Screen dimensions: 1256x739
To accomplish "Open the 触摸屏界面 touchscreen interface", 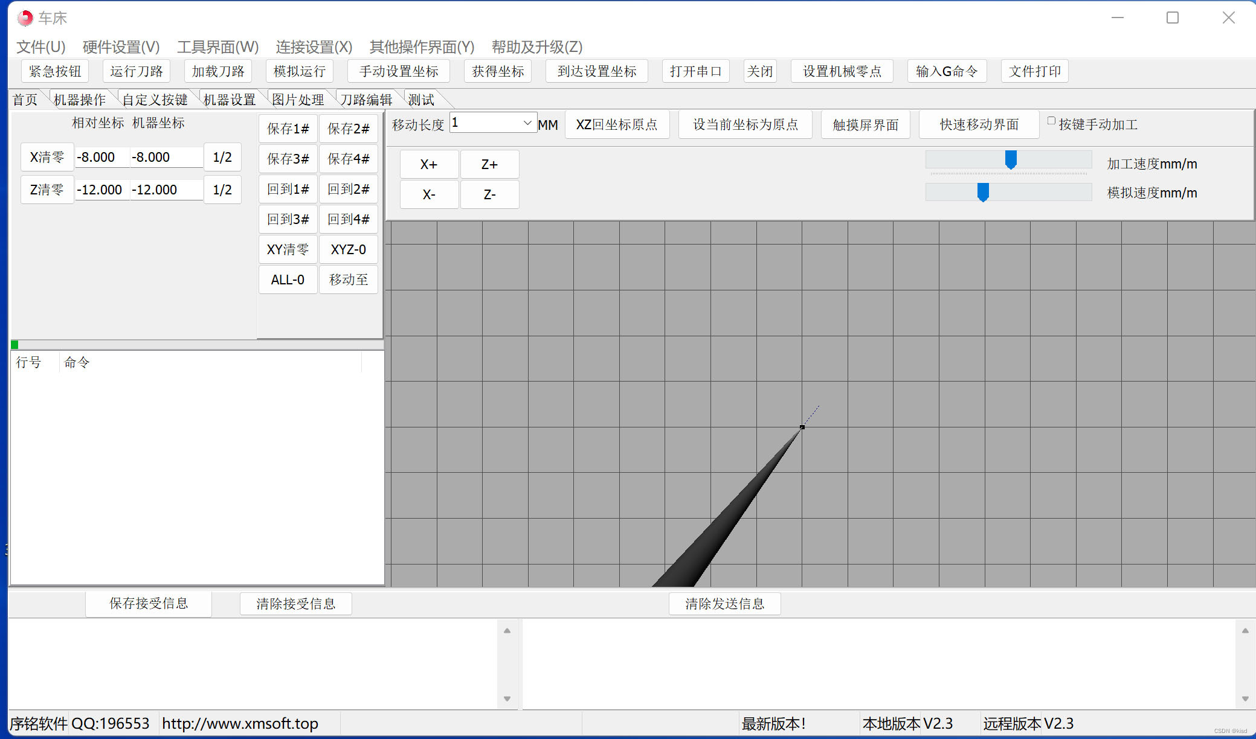I will click(865, 124).
